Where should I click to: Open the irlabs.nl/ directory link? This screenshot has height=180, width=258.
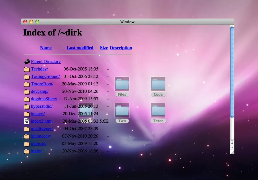coord(39,144)
